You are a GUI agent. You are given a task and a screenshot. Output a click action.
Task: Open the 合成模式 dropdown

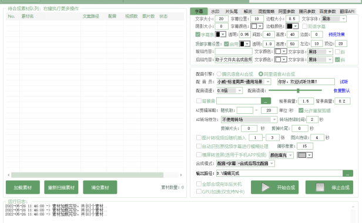[x=246, y=164]
